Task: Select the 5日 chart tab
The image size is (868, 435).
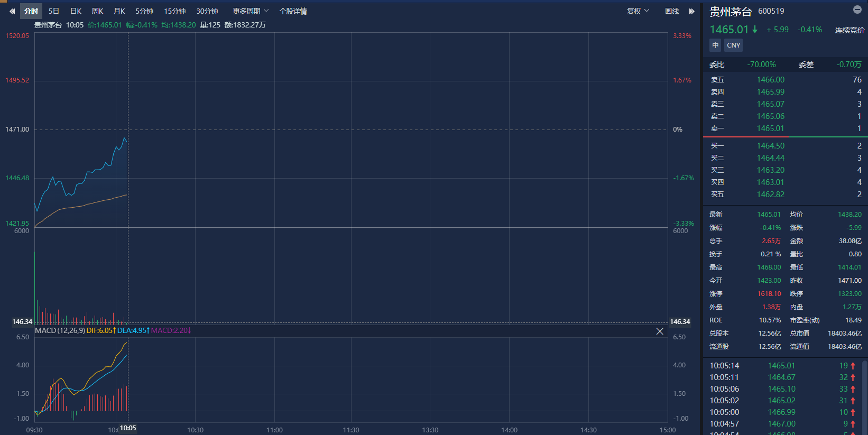Action: tap(54, 11)
